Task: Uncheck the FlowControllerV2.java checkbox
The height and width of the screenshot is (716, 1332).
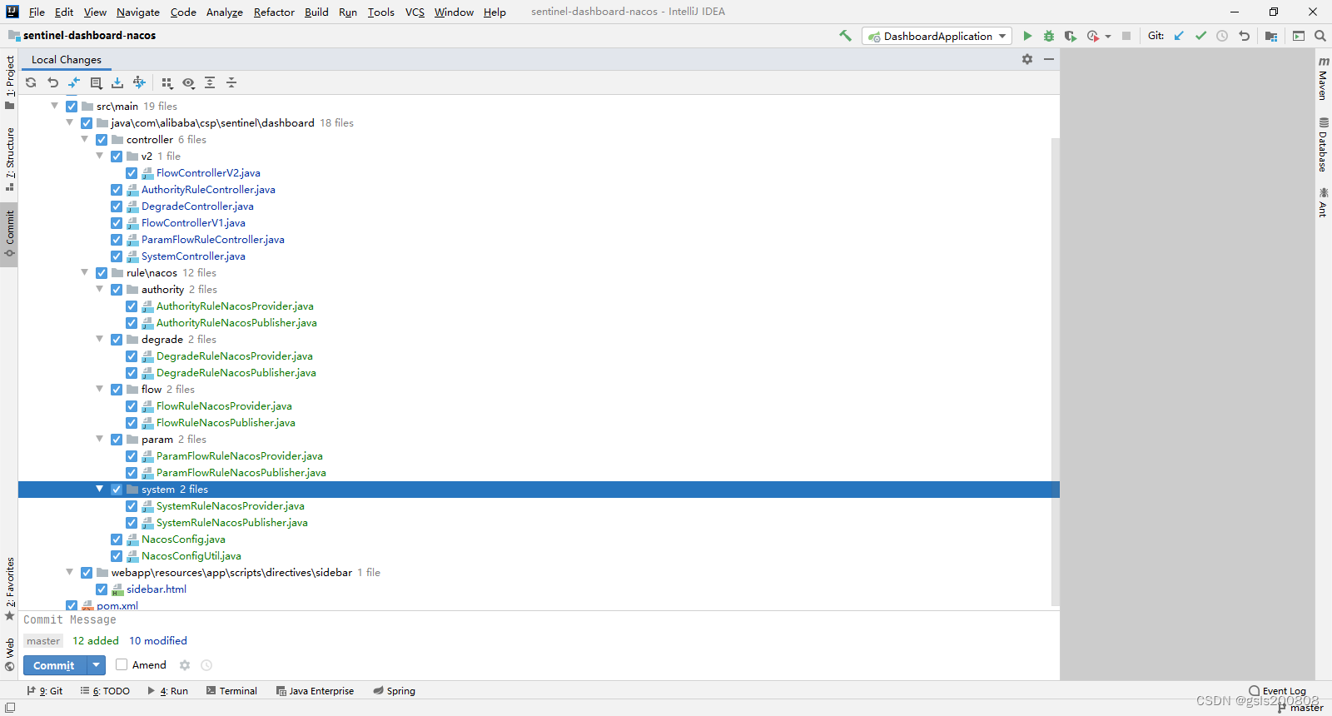Action: point(132,173)
